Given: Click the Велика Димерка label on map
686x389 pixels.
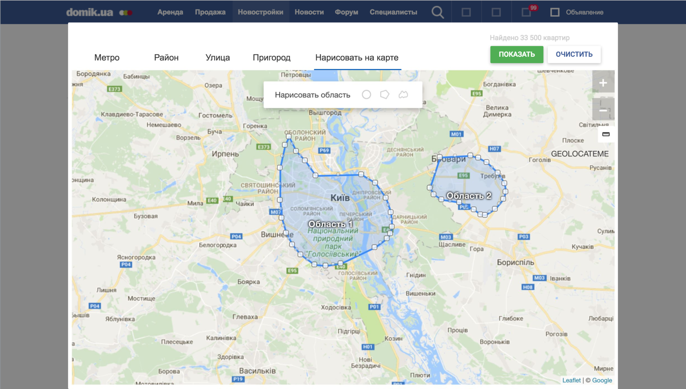Looking at the screenshot, I should 497,111.
